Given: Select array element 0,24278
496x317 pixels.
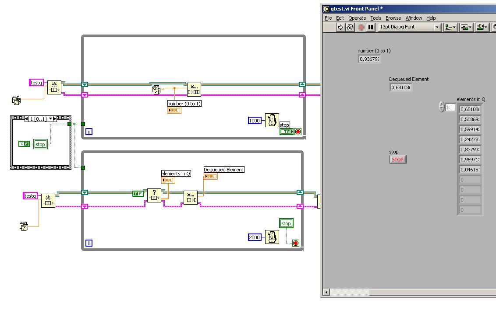Looking at the screenshot, I should click(x=470, y=139).
